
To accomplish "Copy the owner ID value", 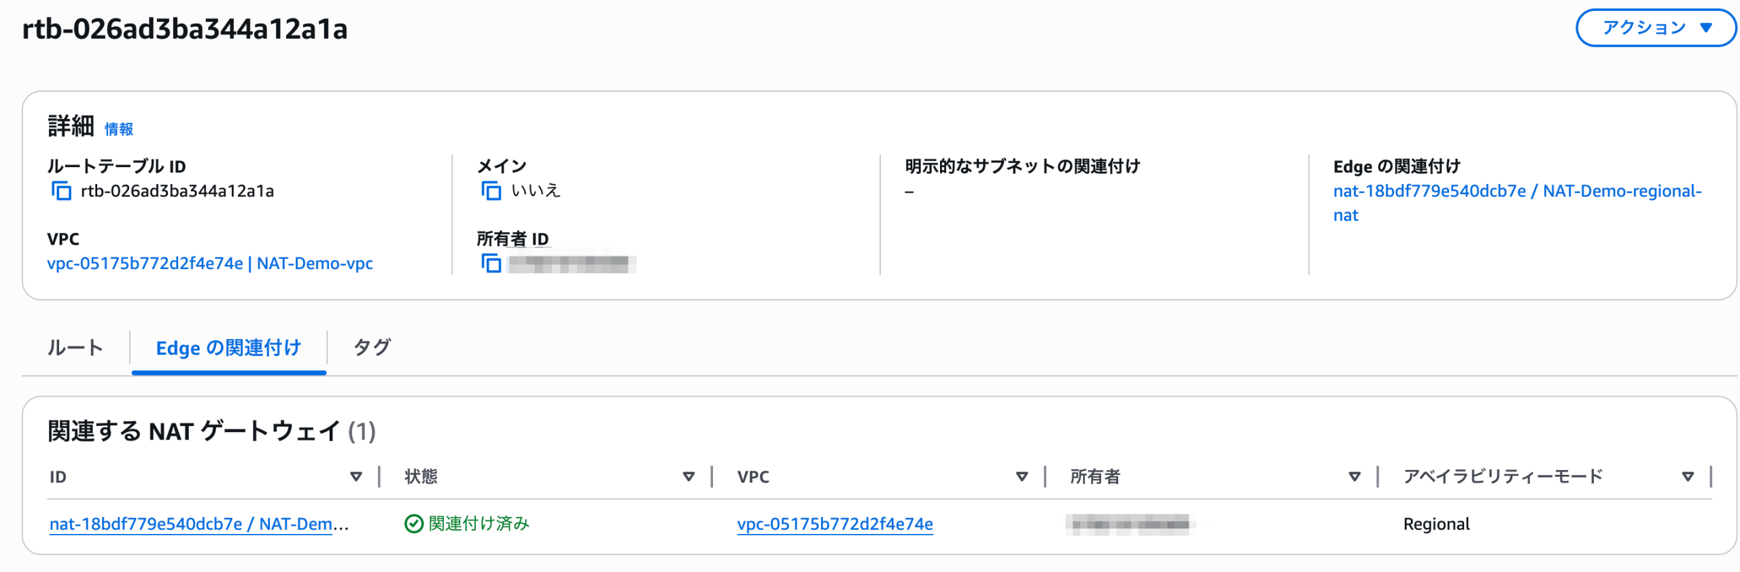I will pos(491,263).
